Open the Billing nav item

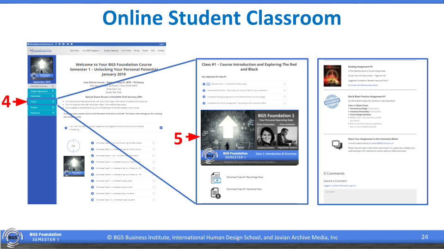pos(137,51)
